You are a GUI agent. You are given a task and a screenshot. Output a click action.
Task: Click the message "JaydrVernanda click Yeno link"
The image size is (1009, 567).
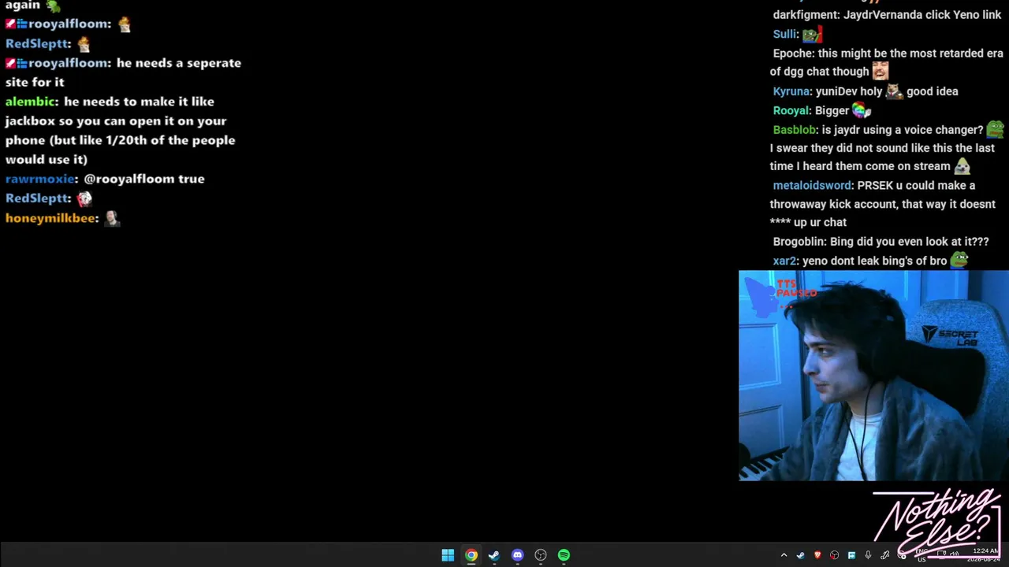(922, 15)
